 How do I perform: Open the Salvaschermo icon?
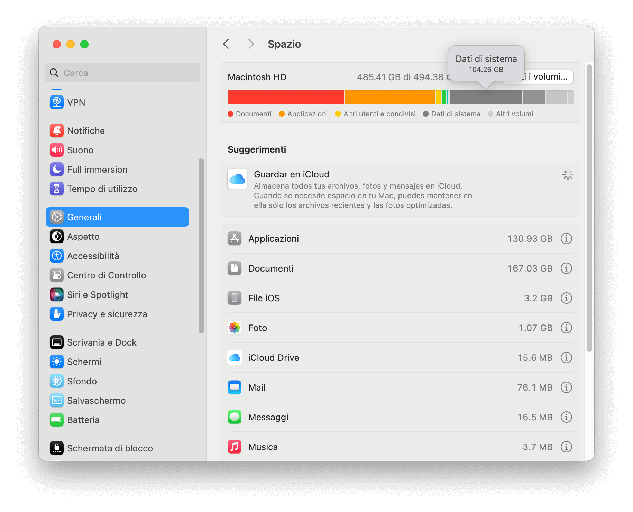click(x=57, y=400)
